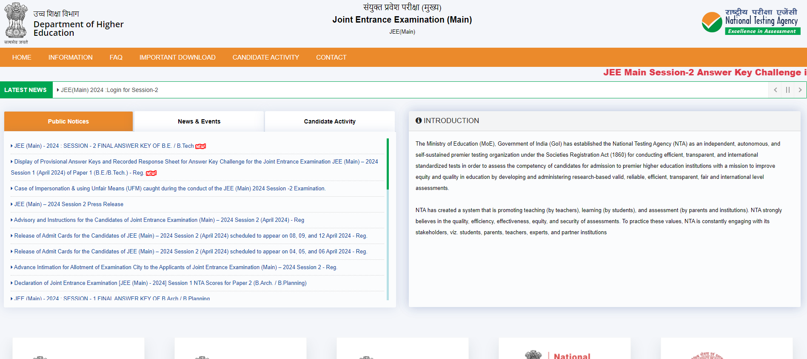Open Advance Intimation of Examination City notice
The image size is (807, 359).
pyautogui.click(x=175, y=267)
